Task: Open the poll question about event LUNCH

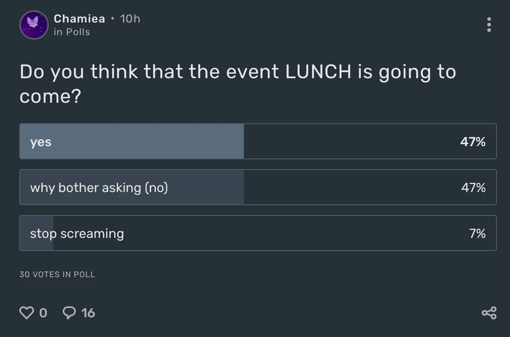Action: point(238,84)
